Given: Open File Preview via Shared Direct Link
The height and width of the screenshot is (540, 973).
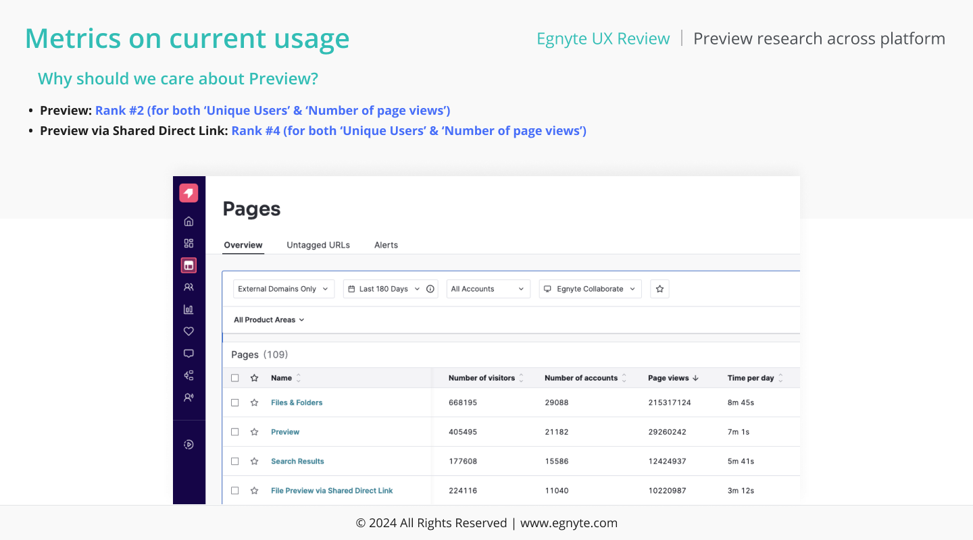Looking at the screenshot, I should pos(332,491).
